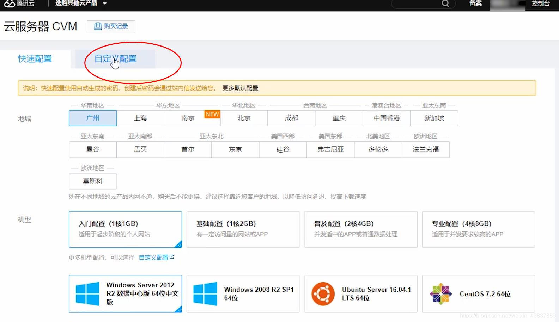Click the Windows logo for Server 2012
559x322 pixels.
tap(87, 293)
